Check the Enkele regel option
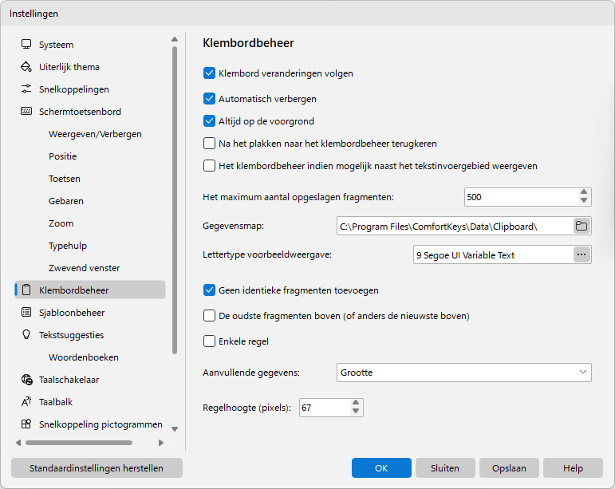Viewport: 615px width, 489px height. [x=209, y=341]
